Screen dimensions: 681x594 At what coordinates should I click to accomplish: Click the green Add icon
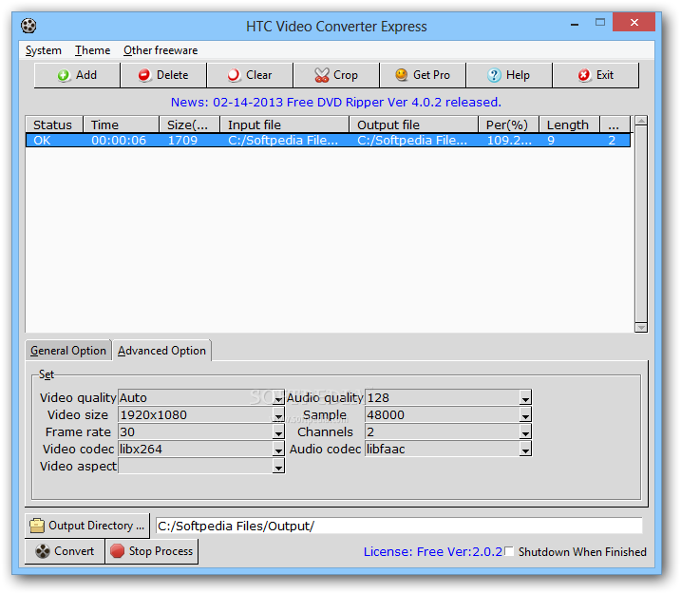pos(64,75)
